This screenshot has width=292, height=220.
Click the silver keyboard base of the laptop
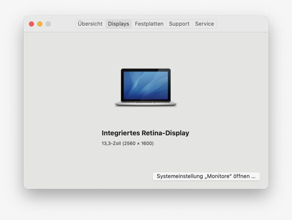(146, 103)
